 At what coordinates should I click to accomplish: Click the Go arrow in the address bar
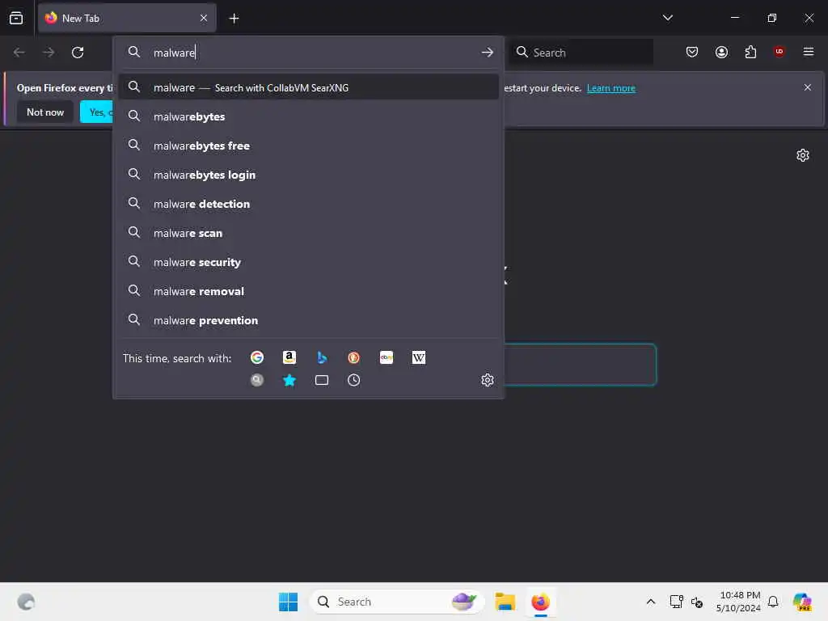488,53
